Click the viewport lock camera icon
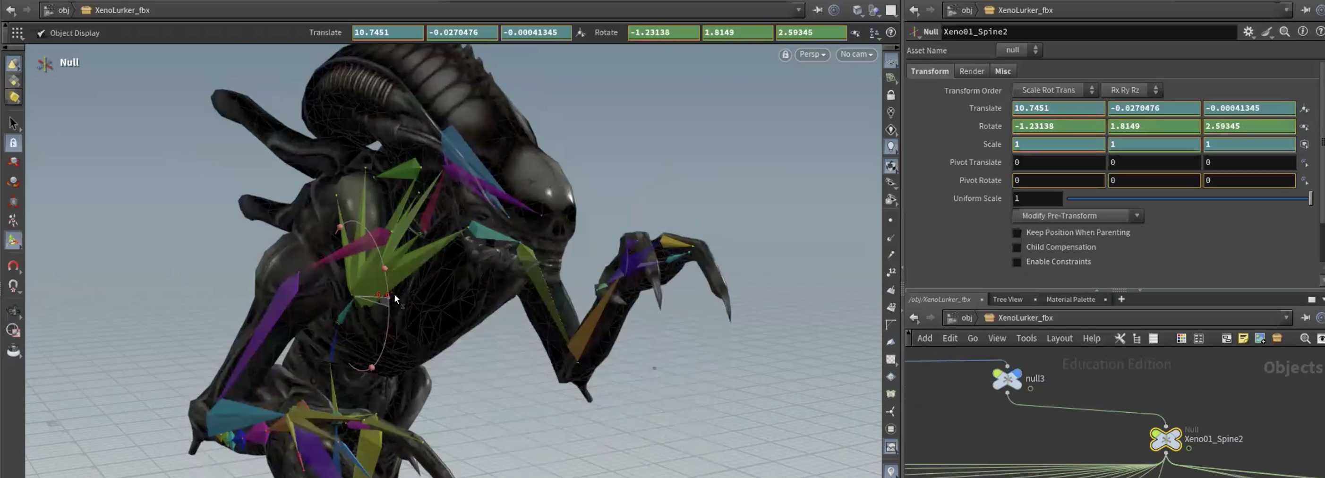1325x478 pixels. (x=785, y=54)
